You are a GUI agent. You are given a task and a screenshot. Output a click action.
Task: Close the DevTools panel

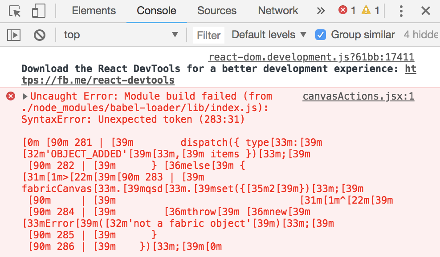(426, 11)
